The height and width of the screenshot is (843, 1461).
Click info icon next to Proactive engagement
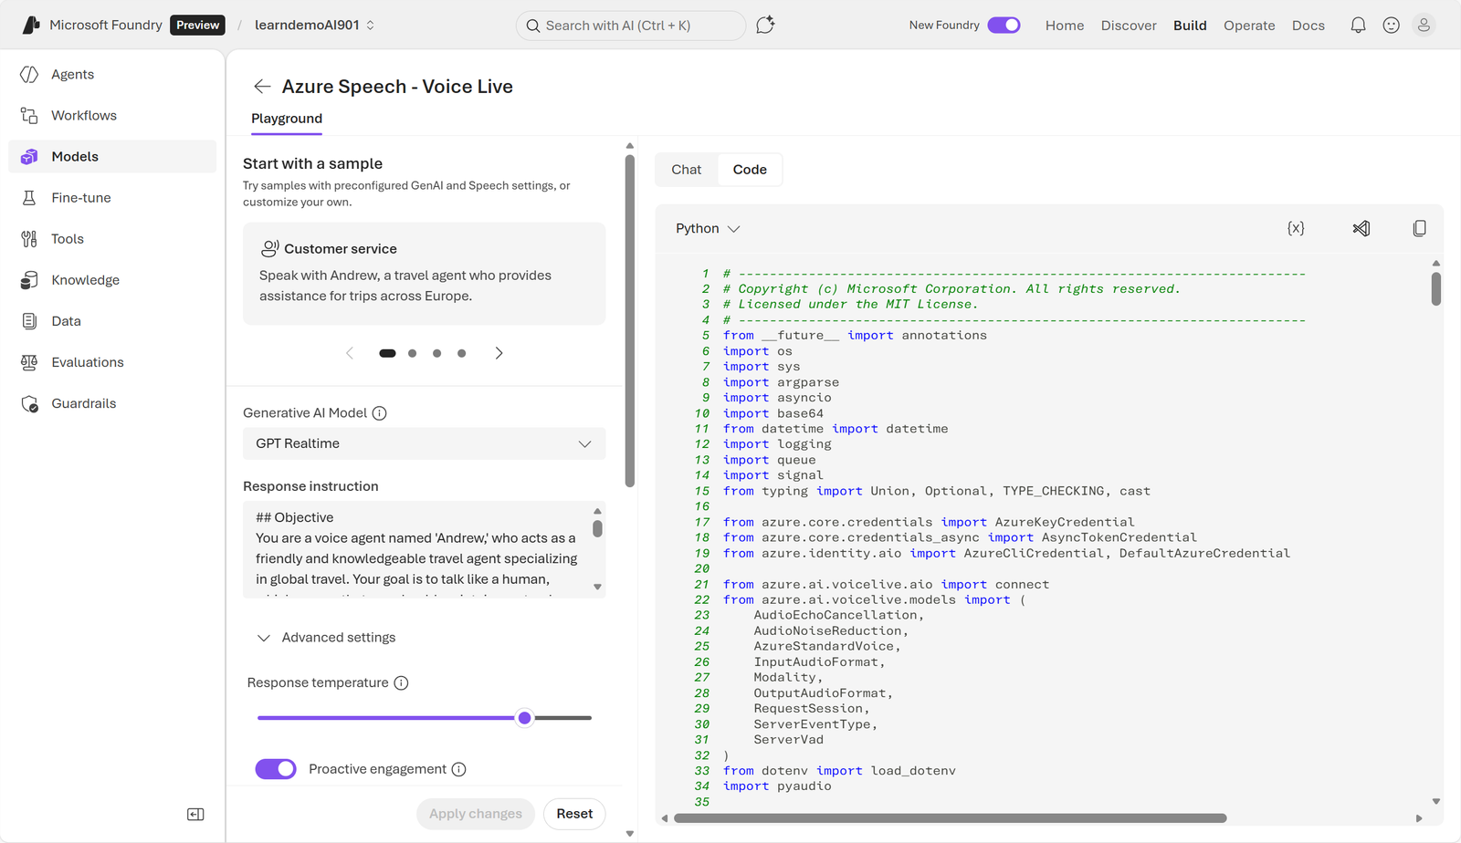pyautogui.click(x=459, y=769)
